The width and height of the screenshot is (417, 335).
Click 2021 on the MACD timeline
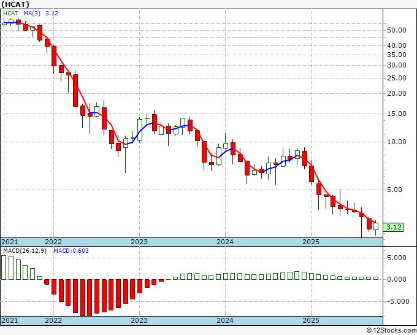[10, 320]
